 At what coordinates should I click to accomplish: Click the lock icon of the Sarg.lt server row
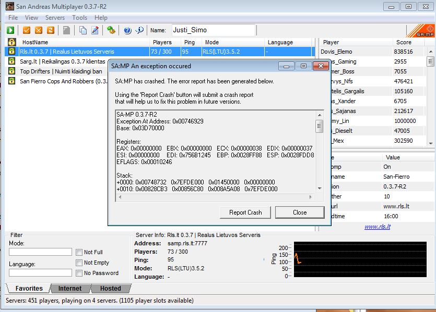11,61
